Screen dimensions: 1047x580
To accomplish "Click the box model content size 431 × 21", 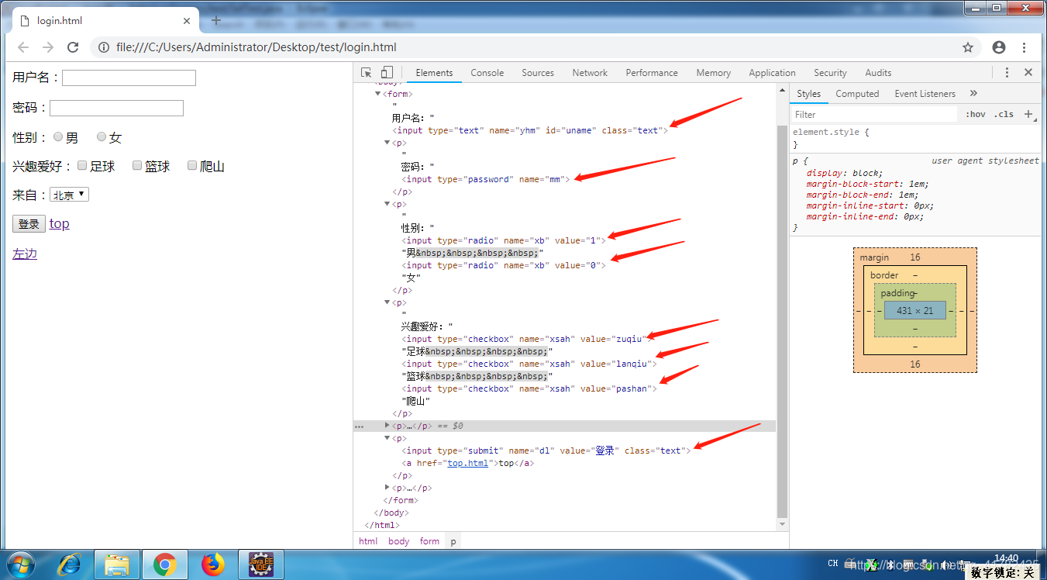I will [915, 310].
